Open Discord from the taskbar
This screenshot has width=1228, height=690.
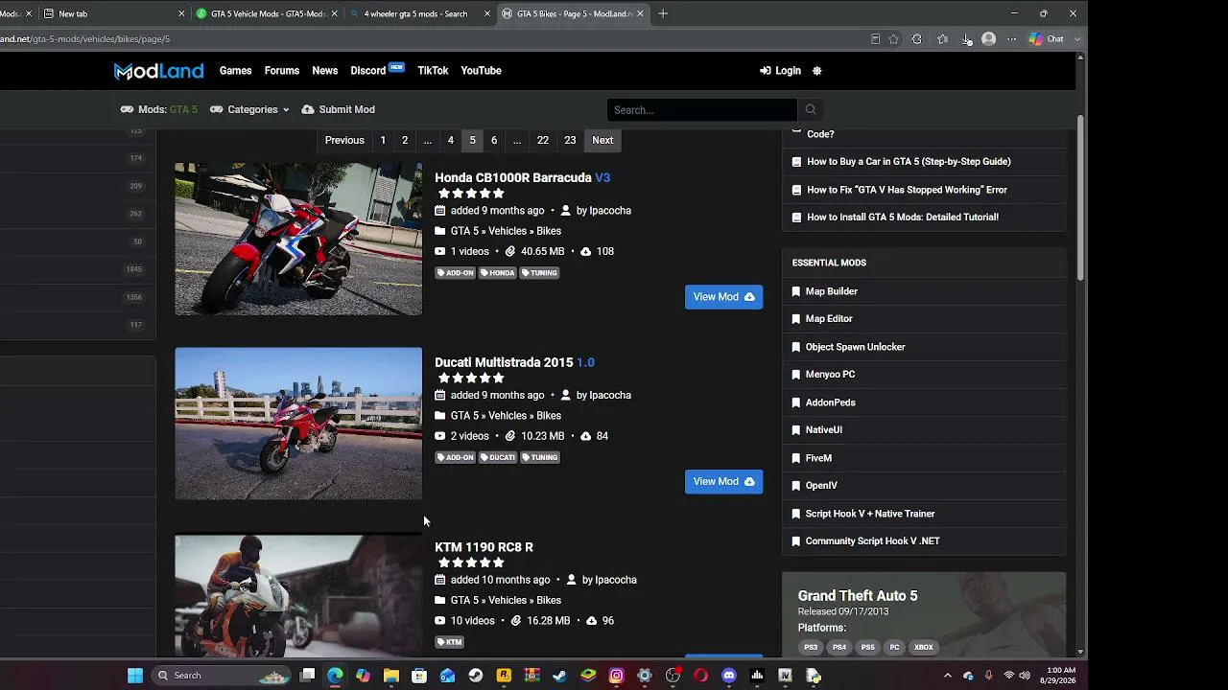point(729,676)
